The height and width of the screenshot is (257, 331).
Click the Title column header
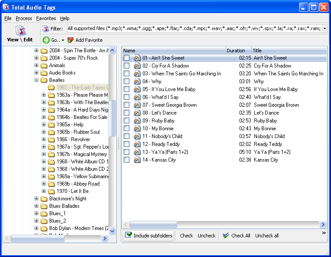(289, 51)
